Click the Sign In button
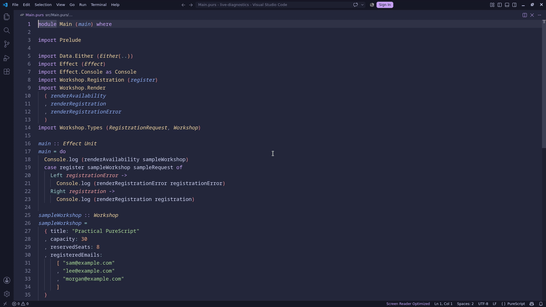This screenshot has height=307, width=546. (x=384, y=5)
